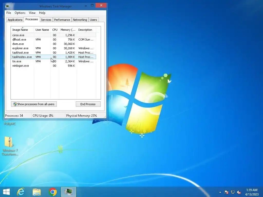Select the dwm.exe process
The width and height of the screenshot is (263, 197).
tap(53, 44)
